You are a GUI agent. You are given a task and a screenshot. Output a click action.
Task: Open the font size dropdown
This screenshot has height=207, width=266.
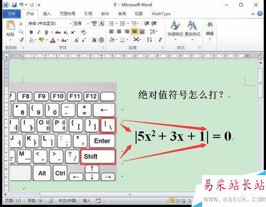tap(88, 24)
